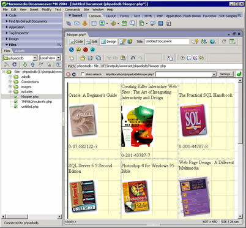Click the Put files blue up arrow
The image size is (246, 228).
tap(32, 64)
